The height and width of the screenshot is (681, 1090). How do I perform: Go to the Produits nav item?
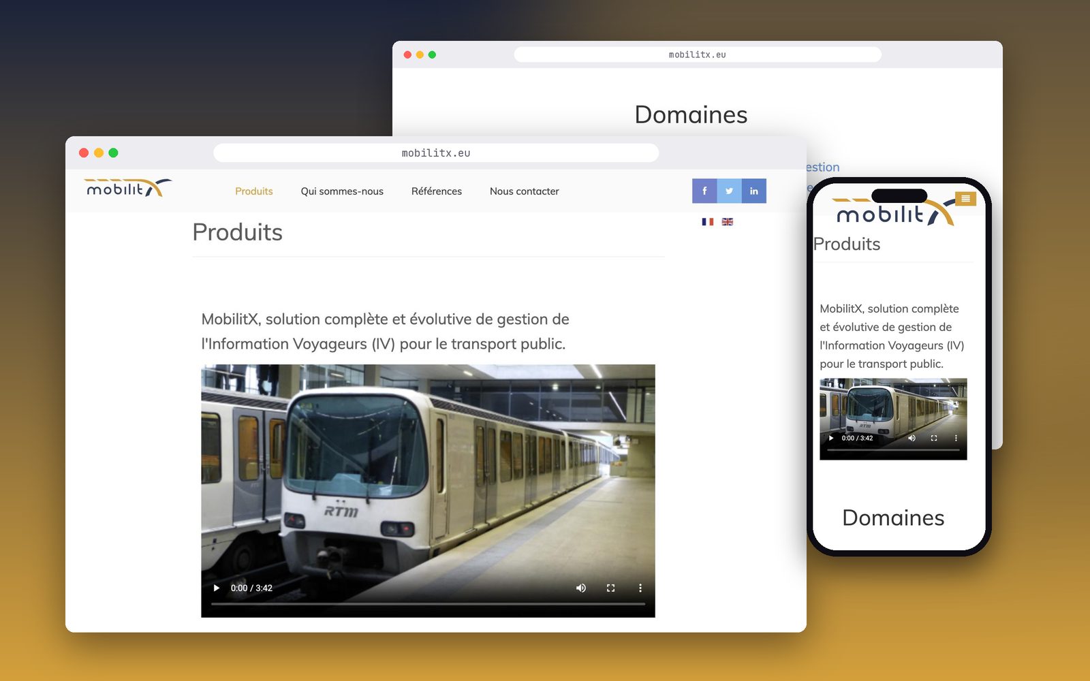click(254, 191)
